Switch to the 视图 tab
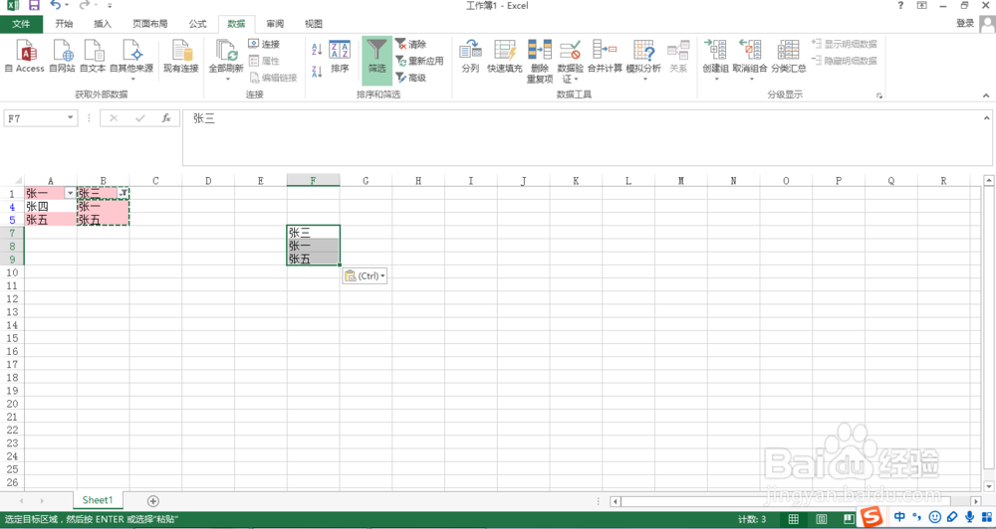996x529 pixels. [313, 24]
